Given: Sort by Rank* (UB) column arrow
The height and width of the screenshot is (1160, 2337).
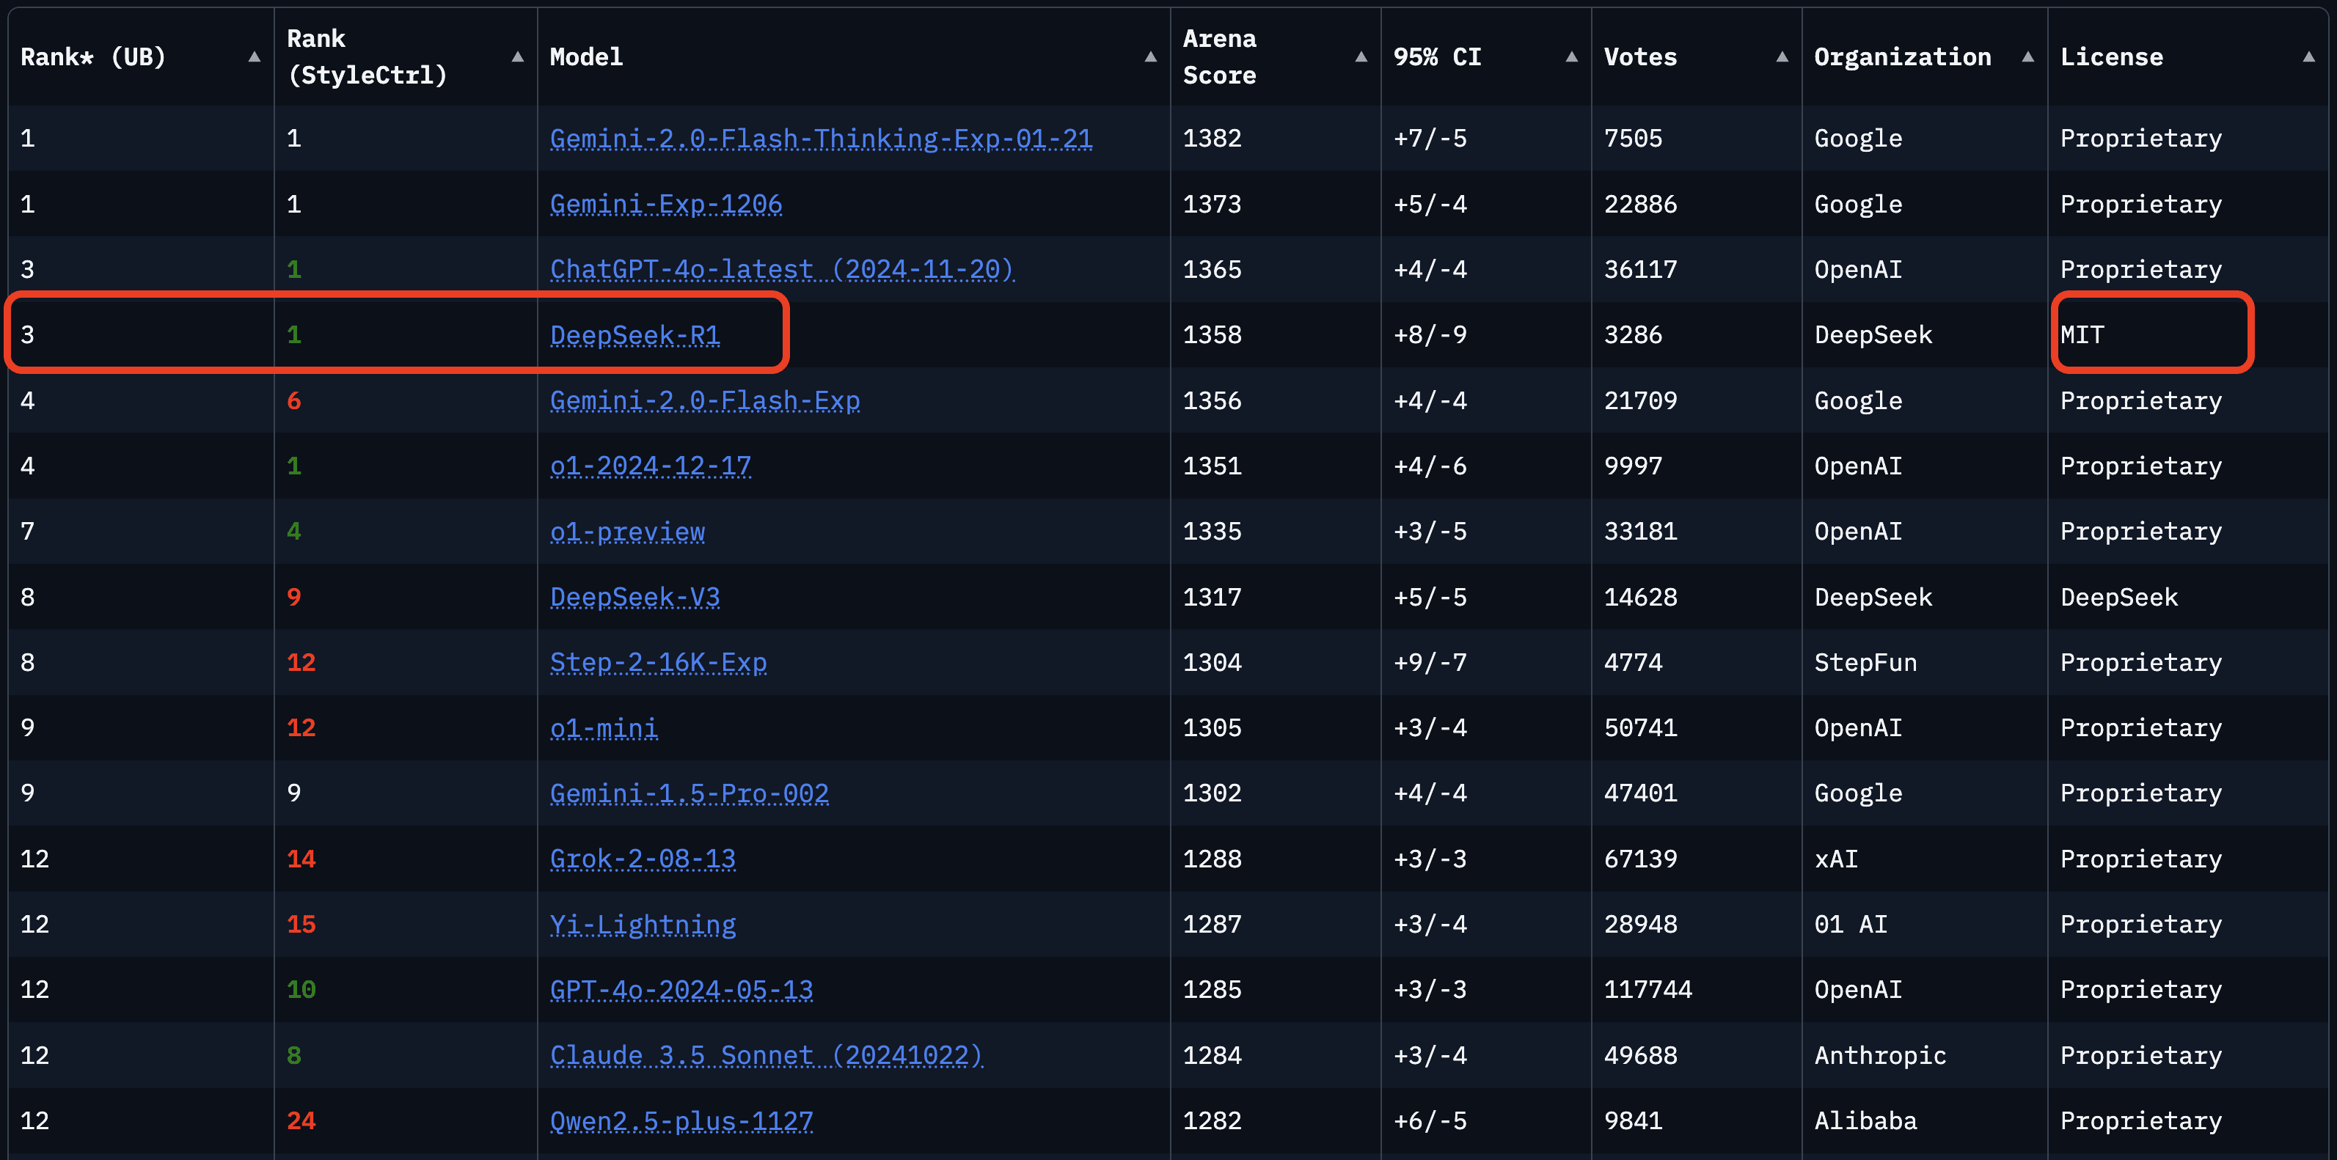Looking at the screenshot, I should tap(254, 57).
